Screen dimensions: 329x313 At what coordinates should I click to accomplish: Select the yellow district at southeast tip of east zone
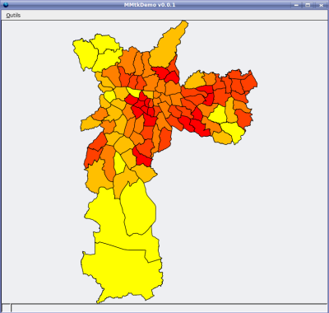coord(233,131)
